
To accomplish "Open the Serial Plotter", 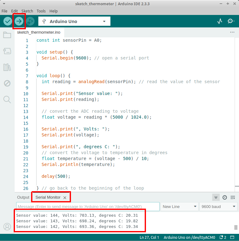I will pos(220,21).
